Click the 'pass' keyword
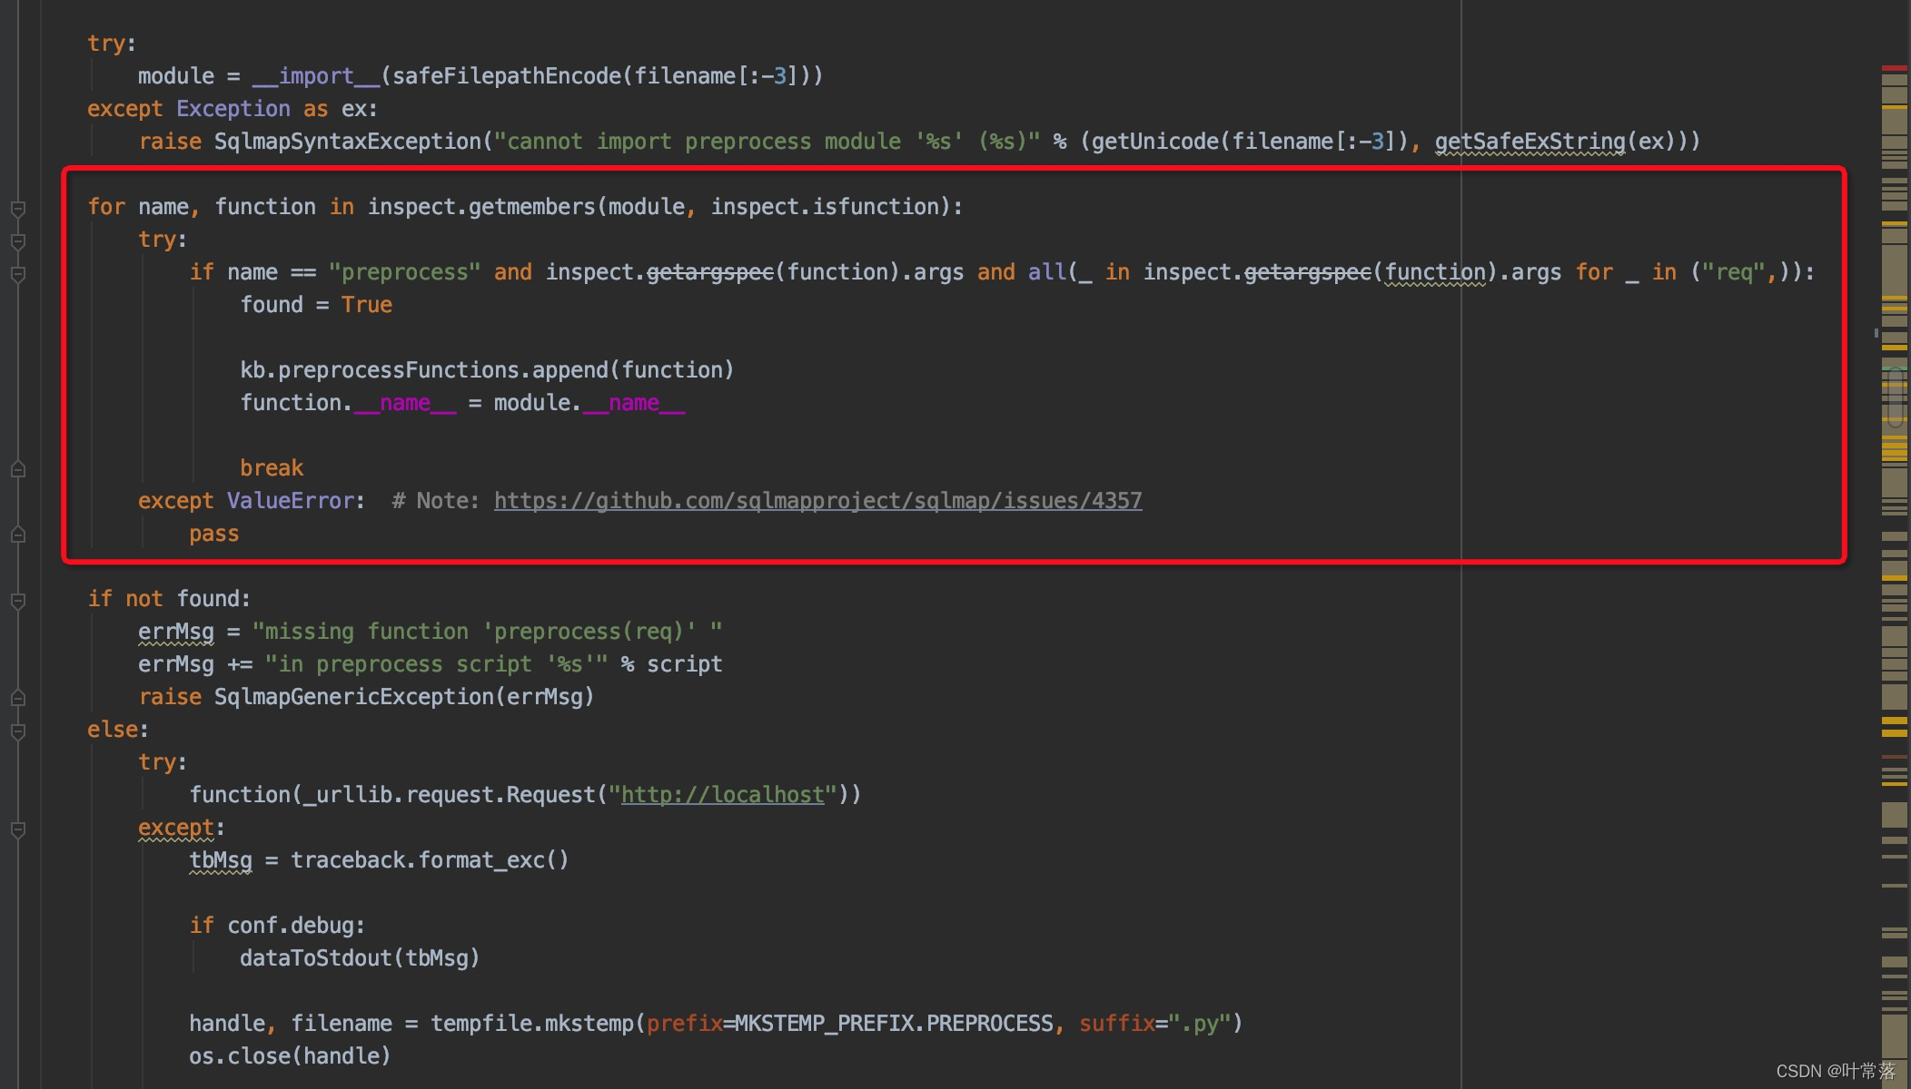This screenshot has width=1911, height=1089. (x=214, y=534)
